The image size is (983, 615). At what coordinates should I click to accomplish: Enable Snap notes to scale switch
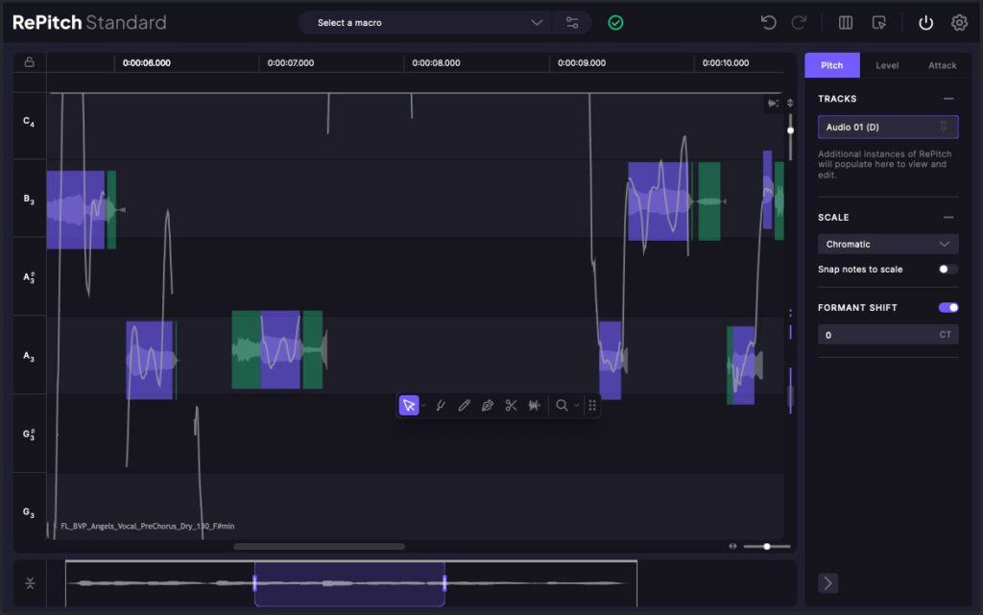(x=947, y=270)
